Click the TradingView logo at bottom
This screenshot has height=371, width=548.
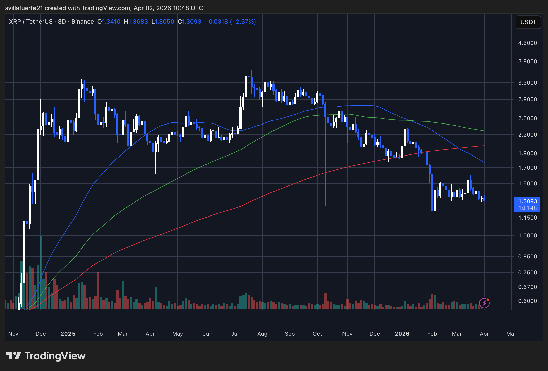46,356
